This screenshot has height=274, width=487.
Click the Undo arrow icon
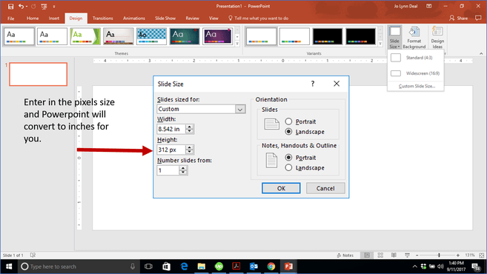pyautogui.click(x=21, y=6)
